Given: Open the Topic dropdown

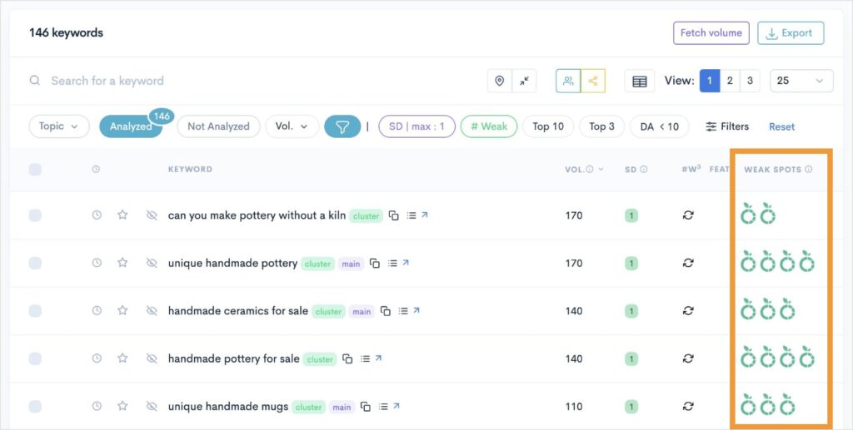Looking at the screenshot, I should [59, 126].
